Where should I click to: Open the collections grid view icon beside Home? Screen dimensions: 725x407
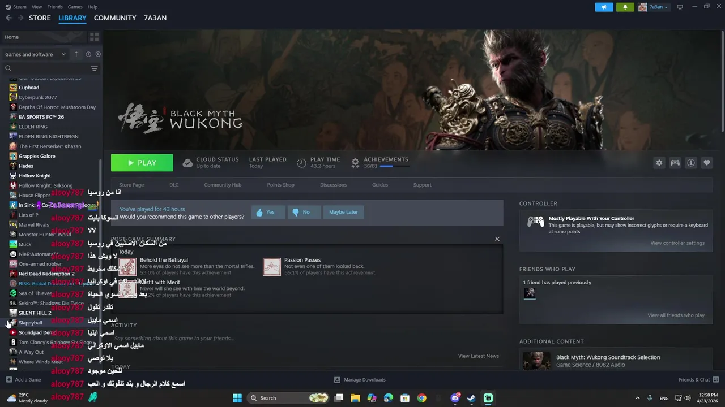pos(94,37)
